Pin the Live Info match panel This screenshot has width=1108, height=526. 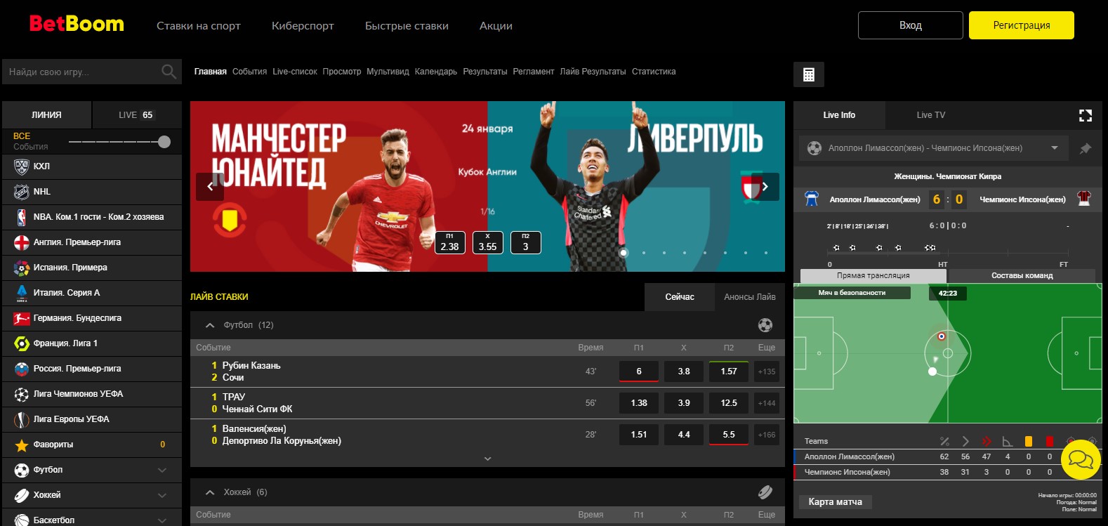pyautogui.click(x=1086, y=148)
